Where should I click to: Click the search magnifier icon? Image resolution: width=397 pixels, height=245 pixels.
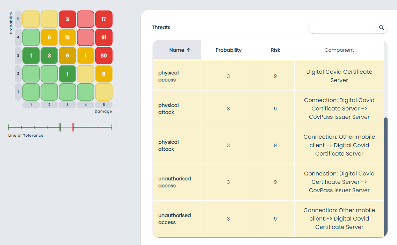coord(381,27)
